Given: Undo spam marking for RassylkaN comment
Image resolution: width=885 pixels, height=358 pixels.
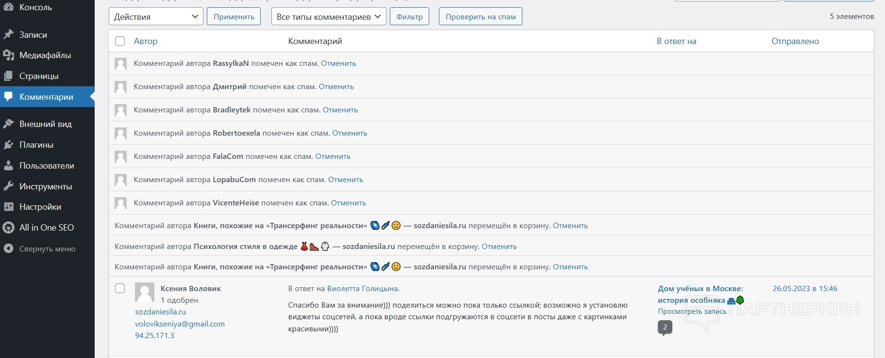Looking at the screenshot, I should pos(338,63).
